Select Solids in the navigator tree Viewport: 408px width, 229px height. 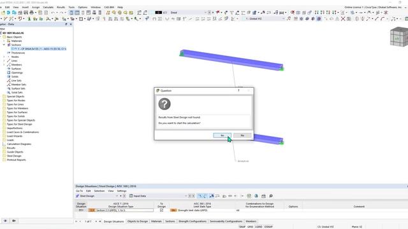tap(15, 76)
